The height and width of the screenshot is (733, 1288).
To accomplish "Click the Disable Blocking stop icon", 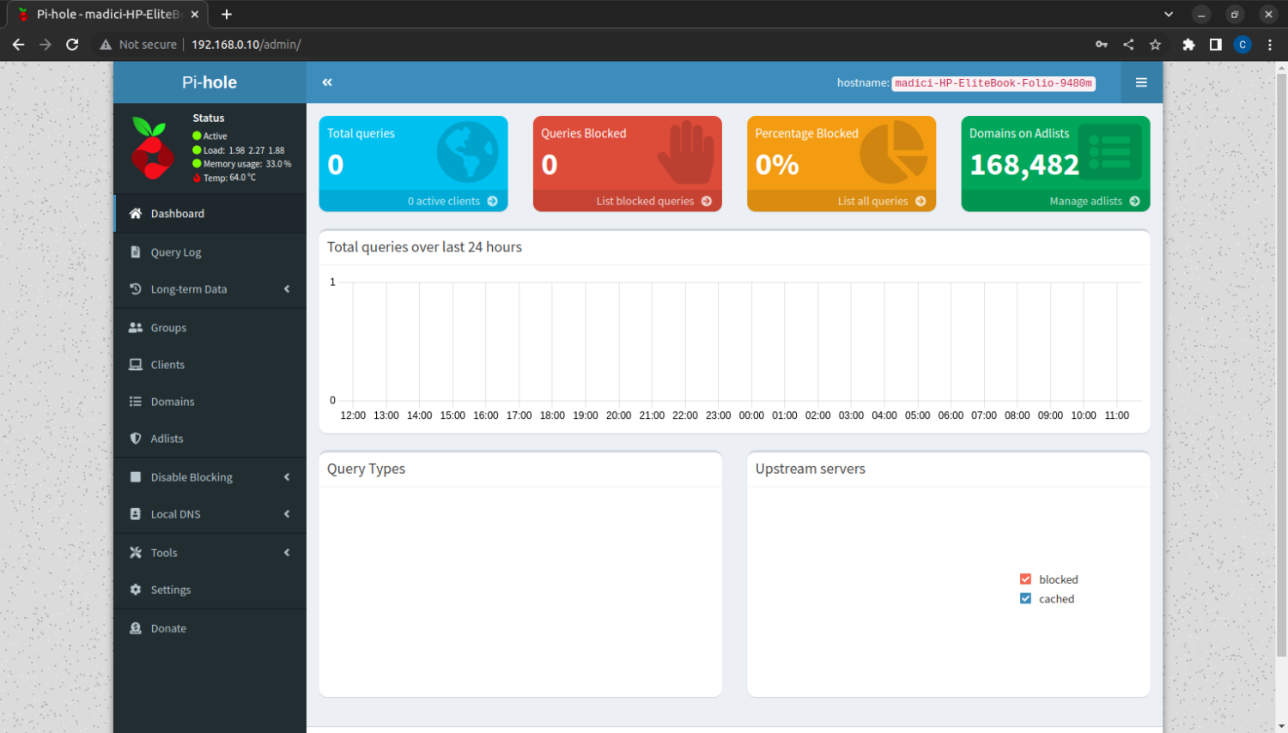I will pyautogui.click(x=136, y=477).
